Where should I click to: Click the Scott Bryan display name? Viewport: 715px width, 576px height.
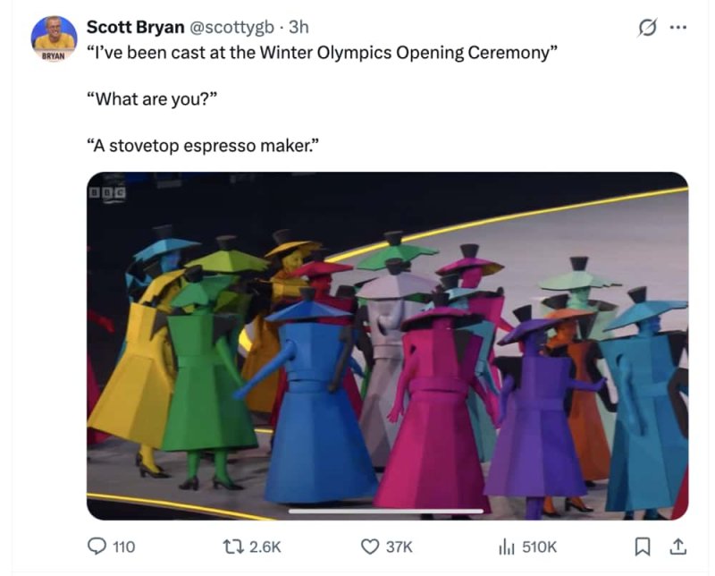(x=136, y=28)
